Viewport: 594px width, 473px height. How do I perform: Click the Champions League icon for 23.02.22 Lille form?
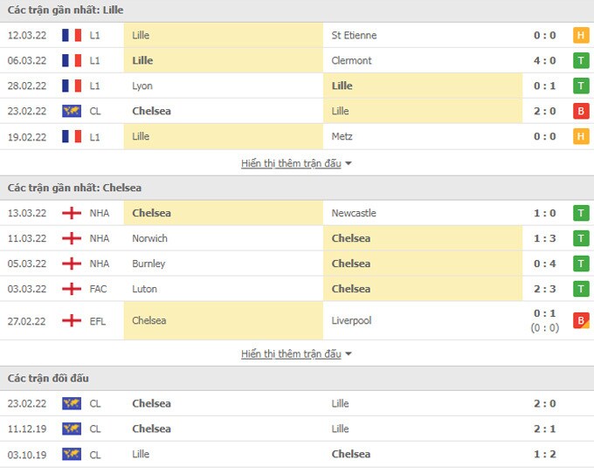click(x=72, y=112)
